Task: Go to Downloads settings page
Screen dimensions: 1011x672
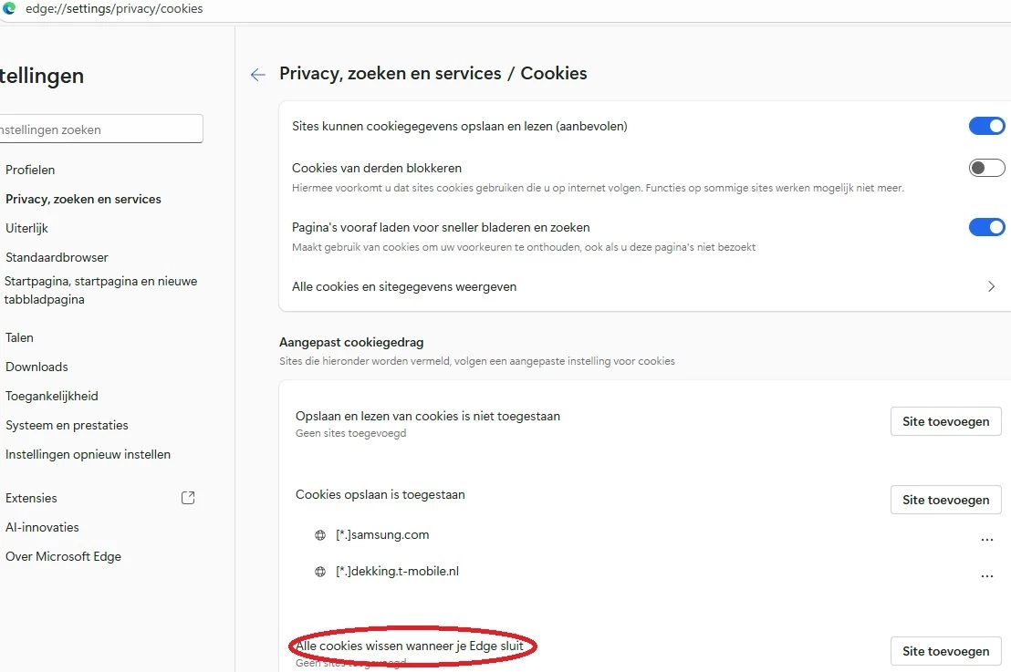Action: tap(36, 367)
